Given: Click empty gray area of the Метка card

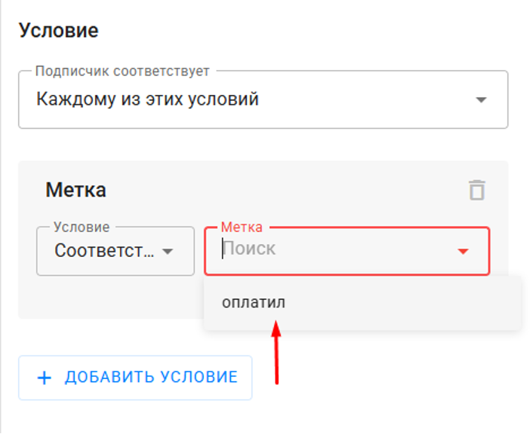Looking at the screenshot, I should 112,298.
